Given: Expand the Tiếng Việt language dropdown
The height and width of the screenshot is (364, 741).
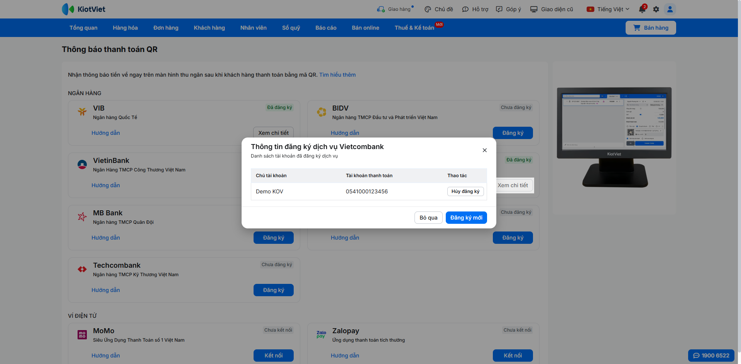Looking at the screenshot, I should 608,9.
